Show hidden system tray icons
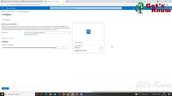This screenshot has height=96, width=172. point(150,94)
